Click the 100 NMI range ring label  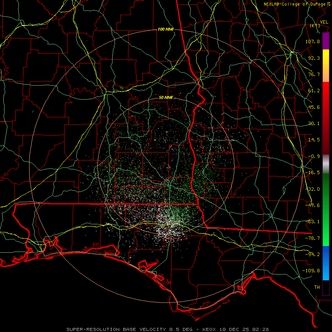coord(166,29)
